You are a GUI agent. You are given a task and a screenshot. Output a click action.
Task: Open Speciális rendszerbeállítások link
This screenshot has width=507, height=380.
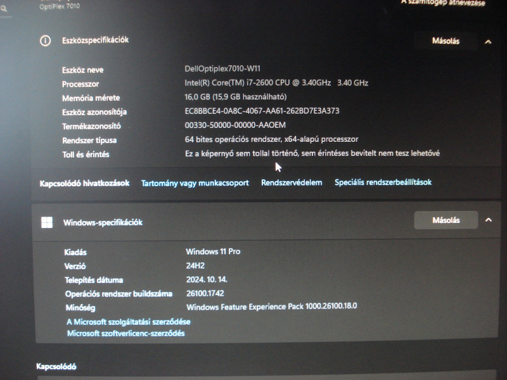(x=383, y=182)
